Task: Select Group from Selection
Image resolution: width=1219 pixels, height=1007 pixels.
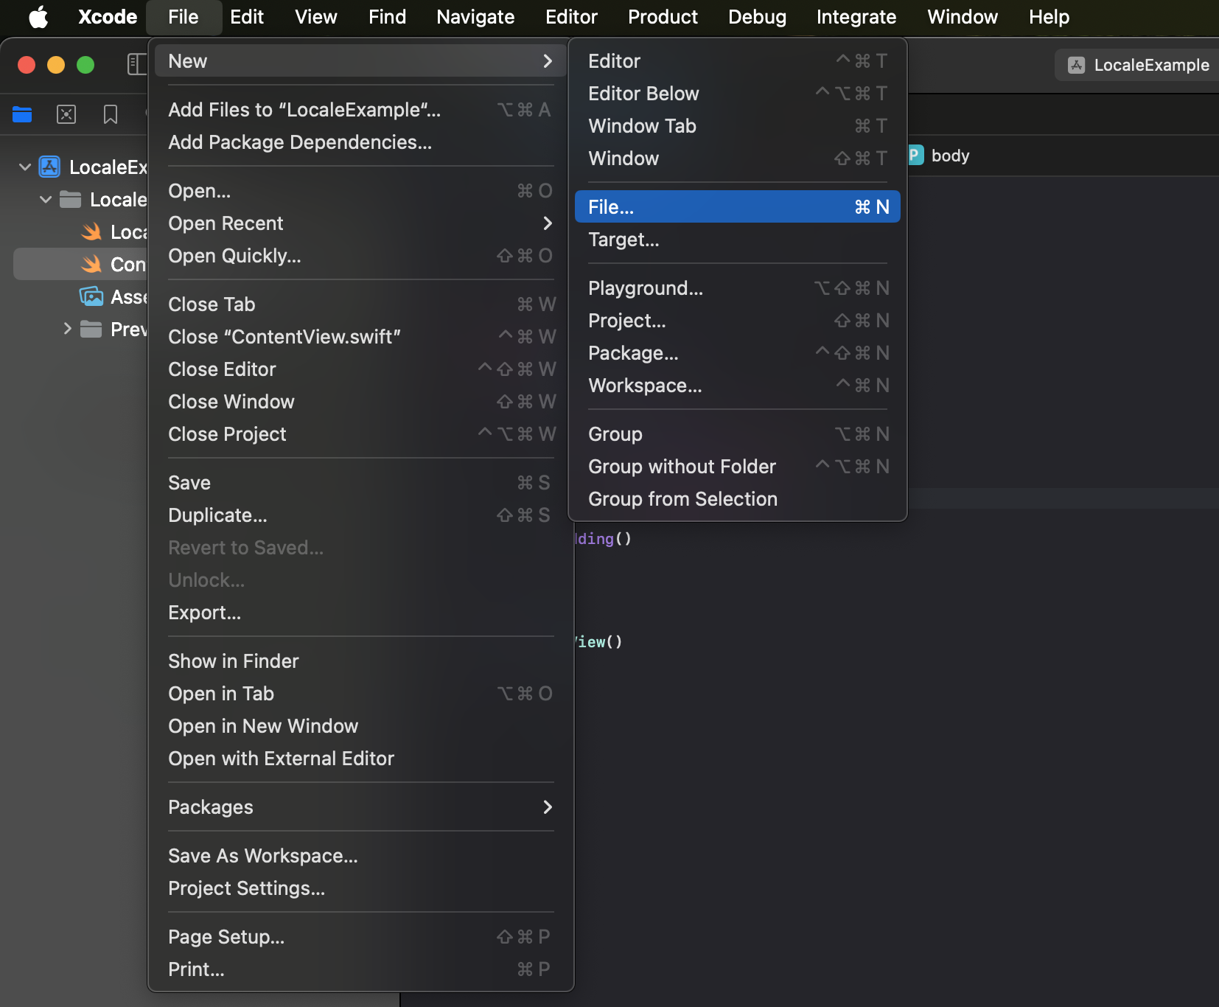Action: coord(738,499)
